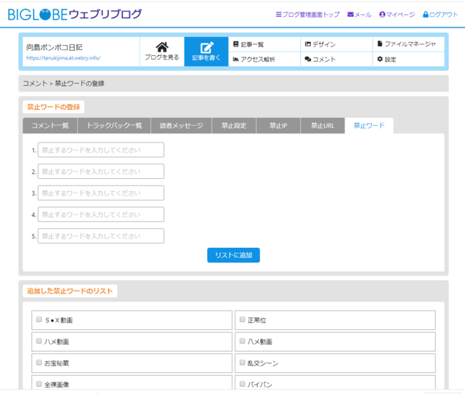Switch to the コメント一覧 tab
This screenshot has width=465, height=394.
tap(50, 126)
